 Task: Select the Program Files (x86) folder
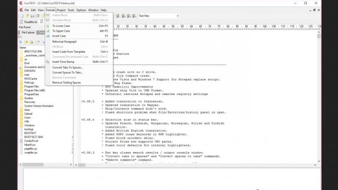(x=34, y=90)
